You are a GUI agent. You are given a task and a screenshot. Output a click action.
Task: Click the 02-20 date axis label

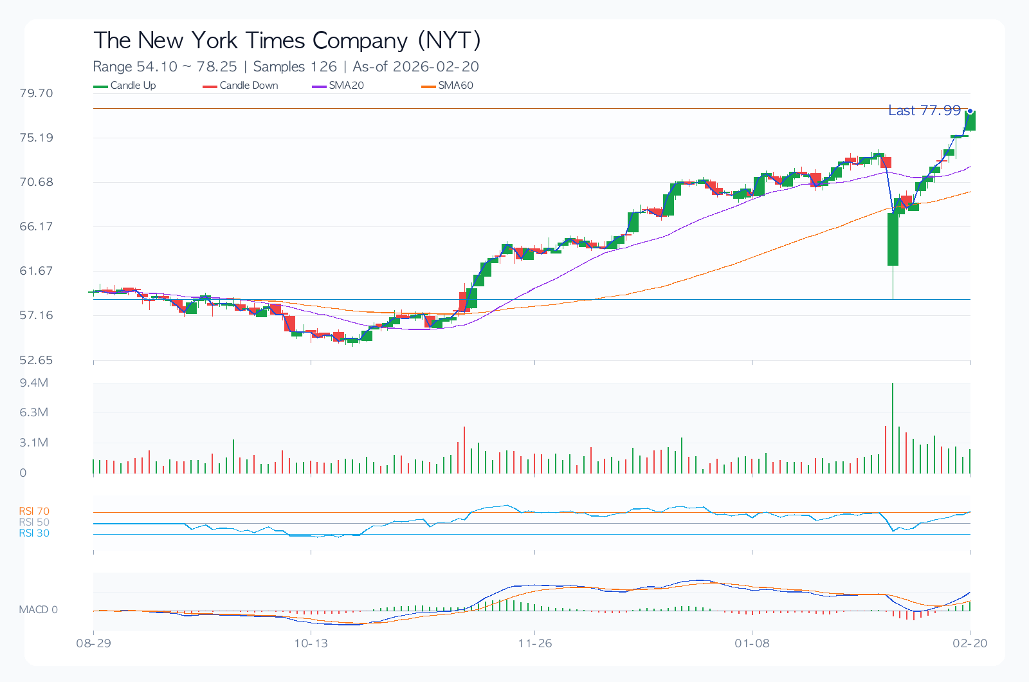tap(970, 643)
